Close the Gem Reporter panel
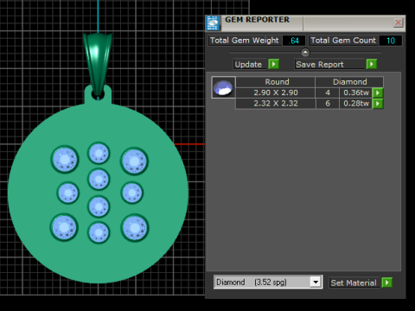 398,22
